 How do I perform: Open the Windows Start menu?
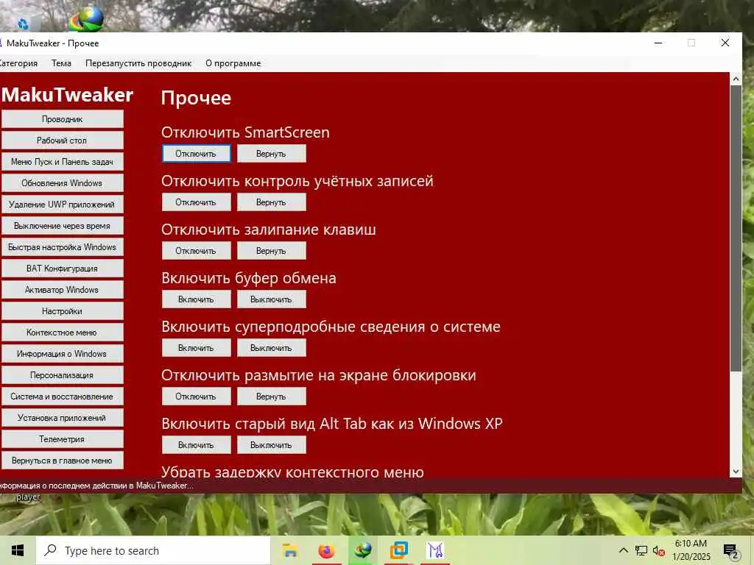[18, 550]
